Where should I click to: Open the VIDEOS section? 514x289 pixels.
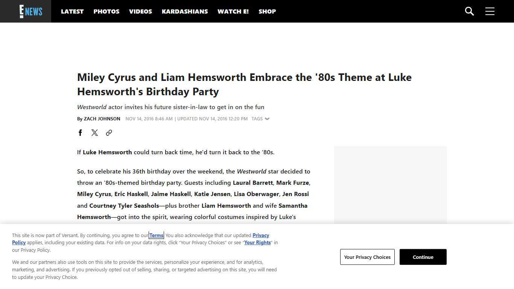click(x=140, y=11)
